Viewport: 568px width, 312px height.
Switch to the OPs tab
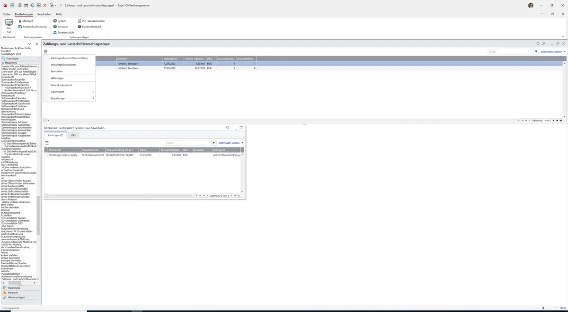click(x=73, y=135)
